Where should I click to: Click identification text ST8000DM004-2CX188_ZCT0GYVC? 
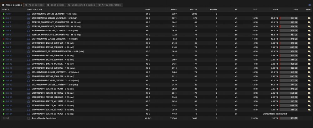pyautogui.click(x=48, y=114)
